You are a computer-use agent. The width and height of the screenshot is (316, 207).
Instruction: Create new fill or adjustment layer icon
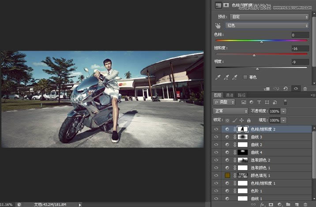(x=279, y=204)
